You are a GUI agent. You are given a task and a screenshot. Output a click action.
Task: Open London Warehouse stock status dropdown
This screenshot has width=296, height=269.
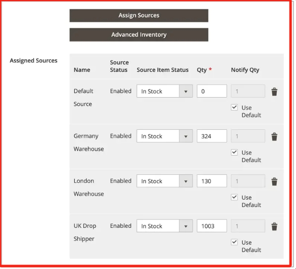coord(165,181)
